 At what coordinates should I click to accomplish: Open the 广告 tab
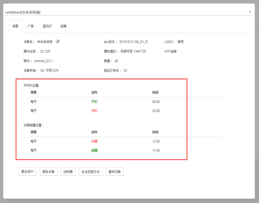[x=31, y=26]
